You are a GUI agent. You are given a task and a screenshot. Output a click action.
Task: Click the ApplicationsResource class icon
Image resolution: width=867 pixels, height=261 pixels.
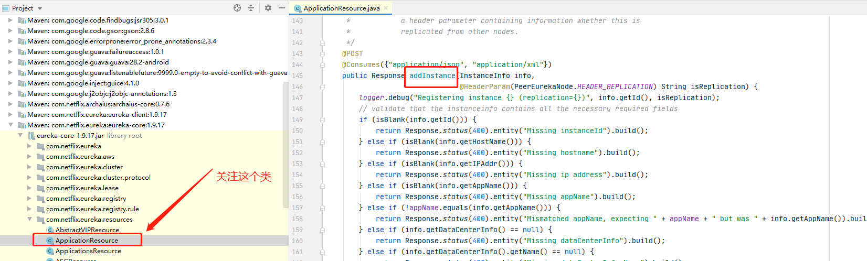tap(50, 251)
